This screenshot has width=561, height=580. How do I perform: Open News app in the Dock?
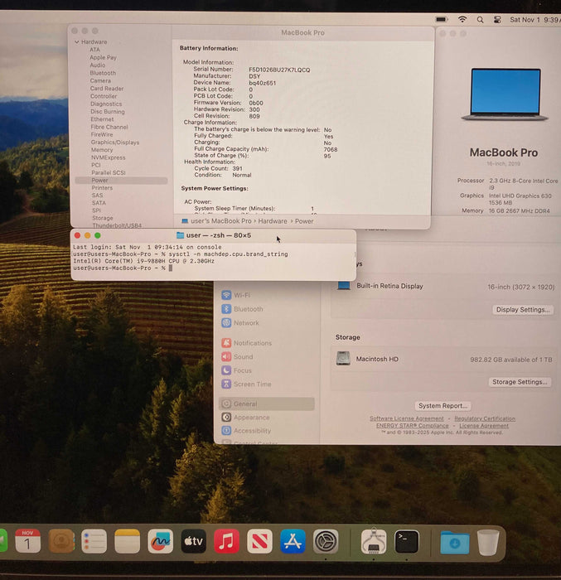pos(259,541)
